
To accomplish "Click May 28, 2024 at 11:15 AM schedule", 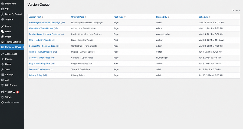I will [x=211, y=40].
